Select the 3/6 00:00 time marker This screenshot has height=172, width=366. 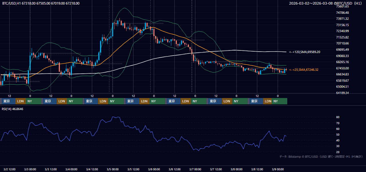[154, 169]
